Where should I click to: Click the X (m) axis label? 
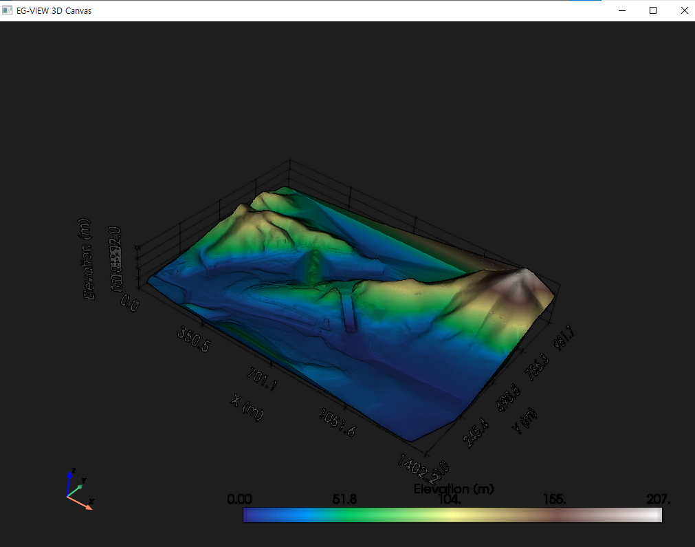point(247,407)
